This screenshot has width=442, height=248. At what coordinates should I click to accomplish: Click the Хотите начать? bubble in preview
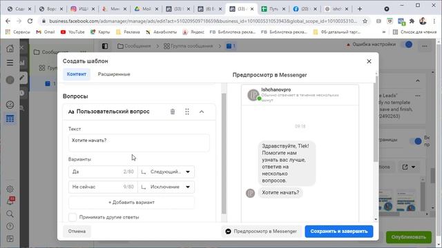(280, 193)
